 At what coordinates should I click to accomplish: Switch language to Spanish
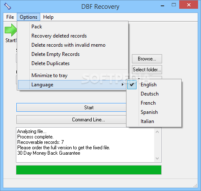[154, 112]
